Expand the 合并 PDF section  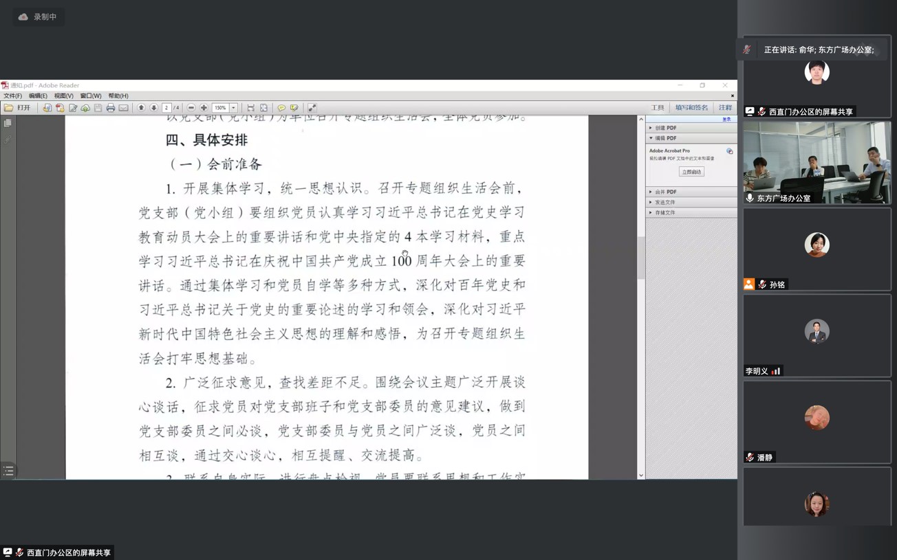point(691,192)
